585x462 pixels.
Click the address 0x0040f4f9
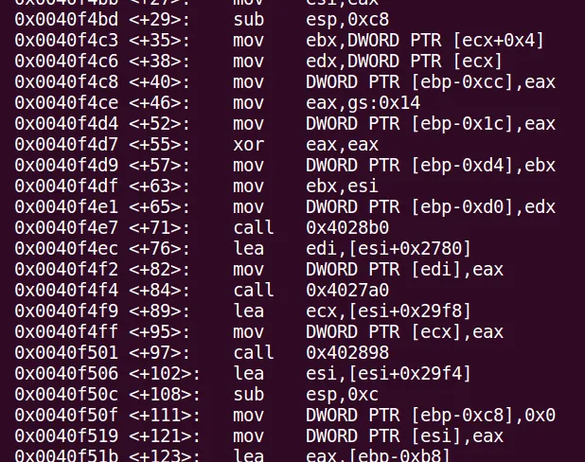[66, 311]
